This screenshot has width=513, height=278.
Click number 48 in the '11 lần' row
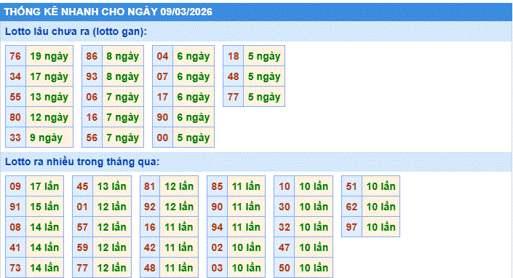[150, 268]
